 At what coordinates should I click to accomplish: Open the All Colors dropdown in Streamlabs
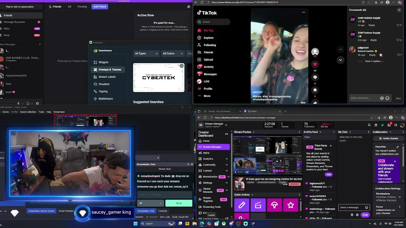pos(173,54)
